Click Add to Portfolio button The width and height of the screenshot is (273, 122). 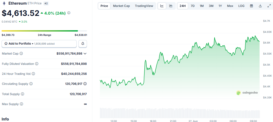(x=39, y=44)
